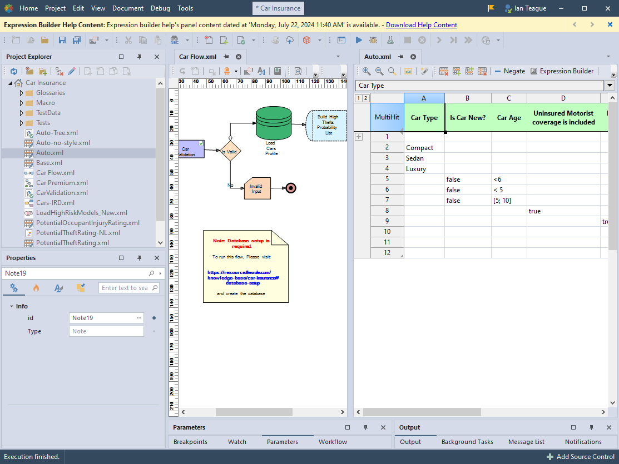Image resolution: width=619 pixels, height=464 pixels.
Task: Refresh the Project Explorer
Action: pos(14,71)
